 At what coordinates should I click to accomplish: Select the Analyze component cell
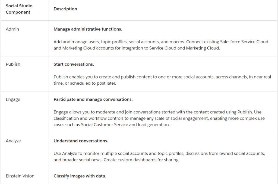[x=13, y=141]
